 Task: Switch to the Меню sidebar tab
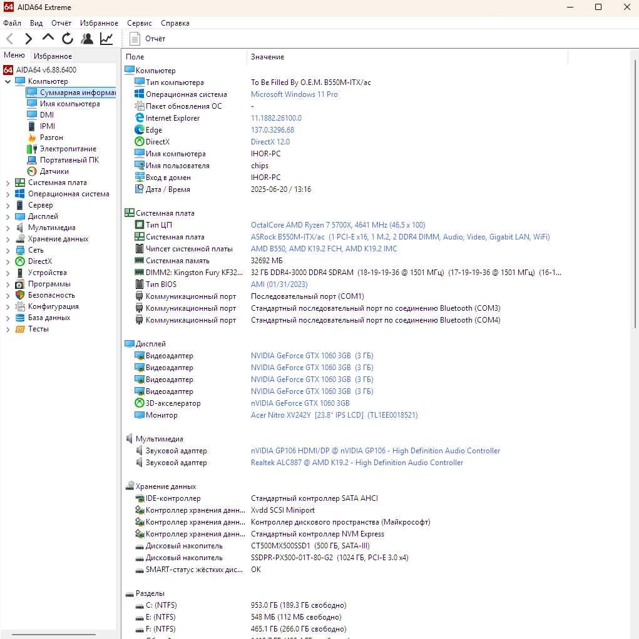[14, 55]
